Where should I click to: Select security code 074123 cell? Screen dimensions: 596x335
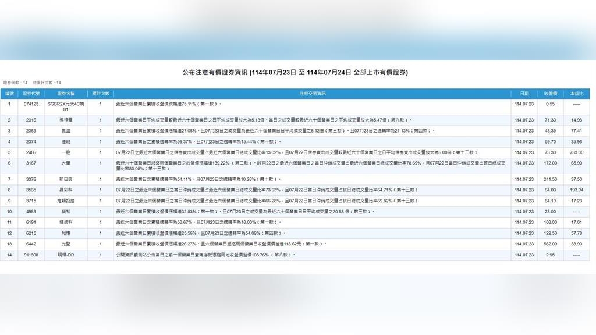pos(31,104)
